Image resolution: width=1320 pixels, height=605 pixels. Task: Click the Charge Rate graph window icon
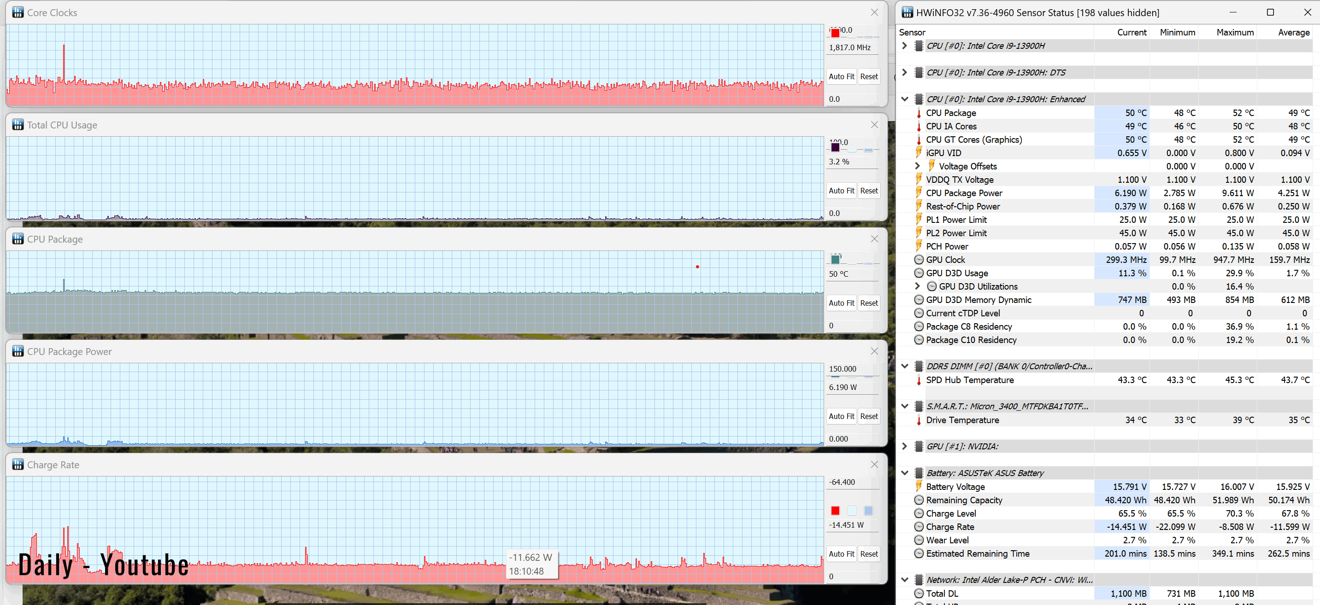point(18,465)
